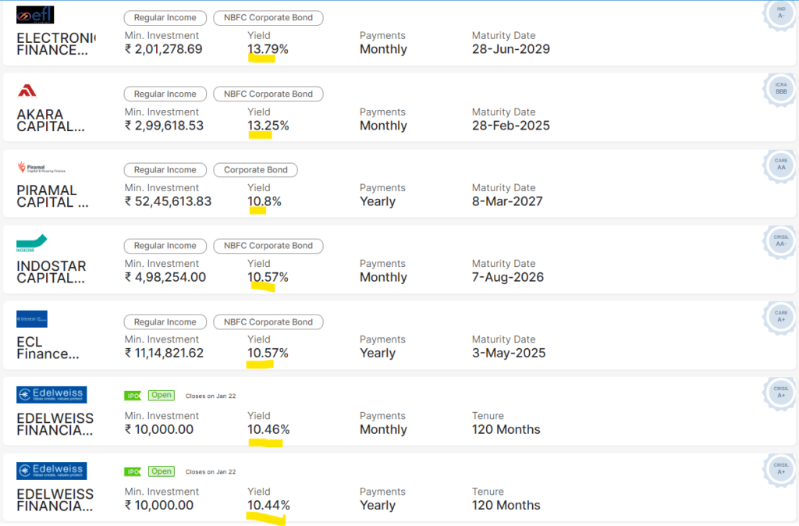Click Regular Income tag on Akara Capital
799x526 pixels.
point(165,94)
